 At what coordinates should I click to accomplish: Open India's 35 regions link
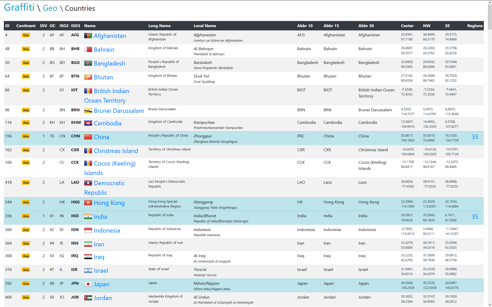pyautogui.click(x=475, y=217)
